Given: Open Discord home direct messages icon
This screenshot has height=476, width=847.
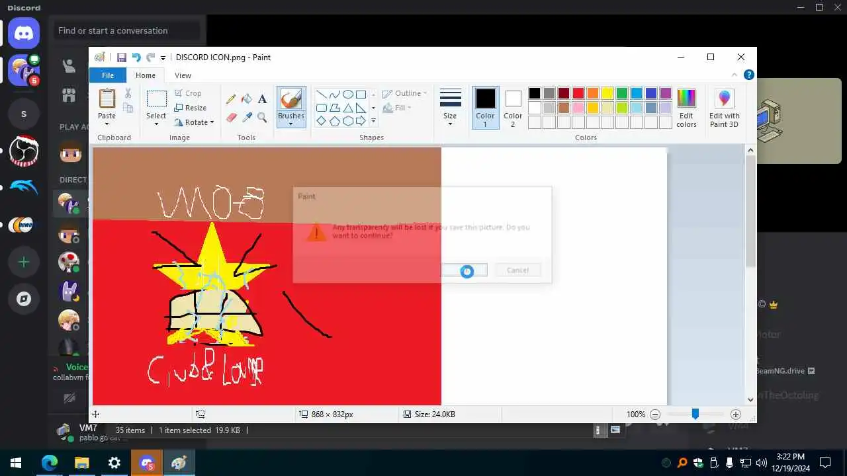Looking at the screenshot, I should point(24,32).
